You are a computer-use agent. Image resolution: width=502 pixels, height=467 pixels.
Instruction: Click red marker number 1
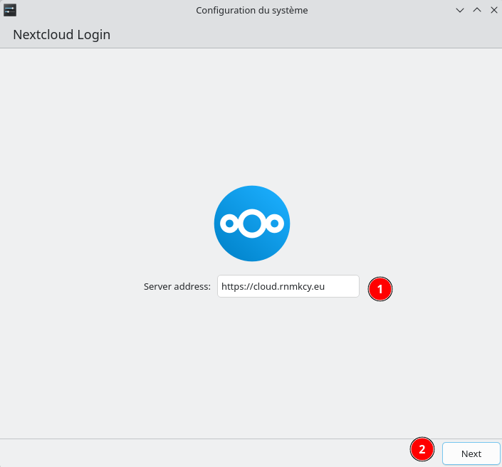[x=380, y=289]
